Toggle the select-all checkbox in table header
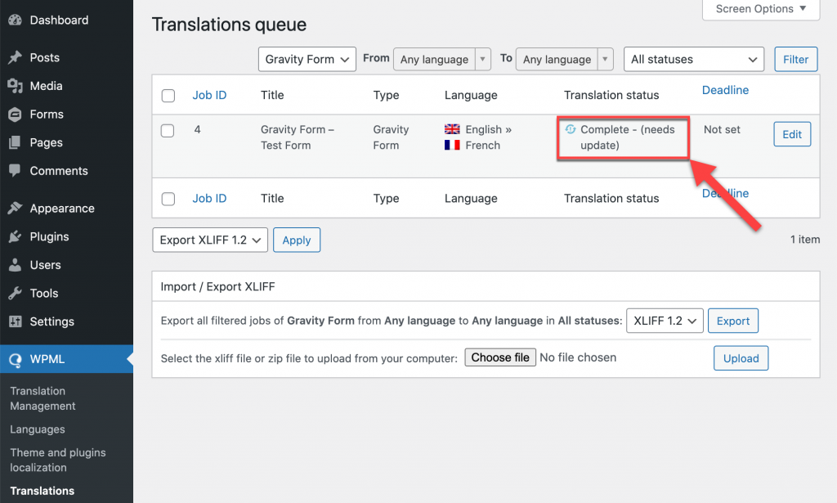 click(168, 96)
